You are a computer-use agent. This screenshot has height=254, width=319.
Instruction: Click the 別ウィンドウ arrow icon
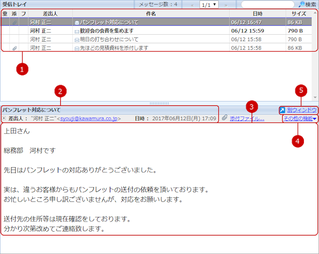click(x=283, y=110)
